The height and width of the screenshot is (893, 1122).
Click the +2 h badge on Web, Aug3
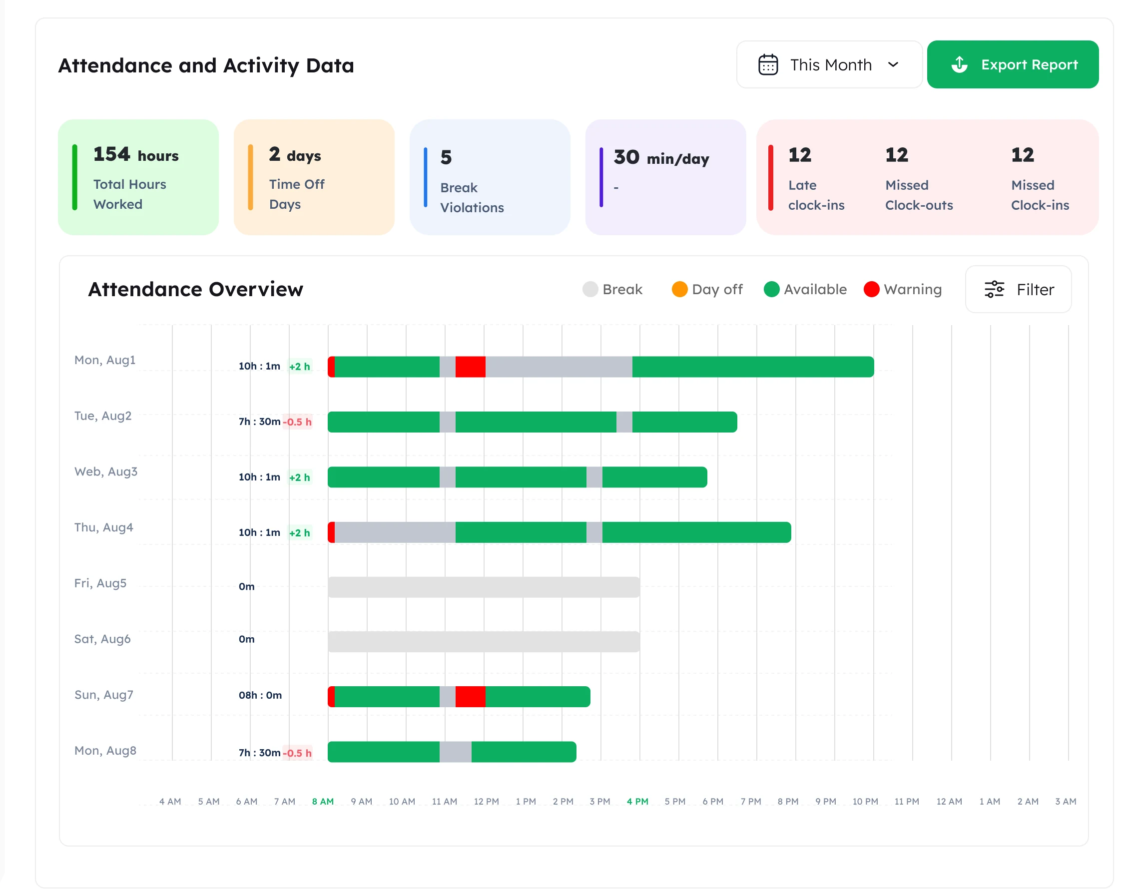coord(300,477)
